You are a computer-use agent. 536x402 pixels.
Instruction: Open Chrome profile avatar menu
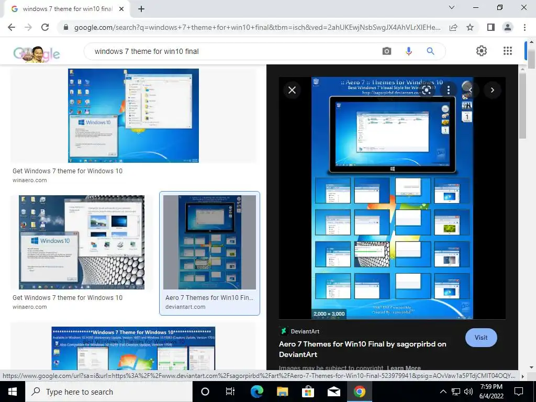coord(508,27)
